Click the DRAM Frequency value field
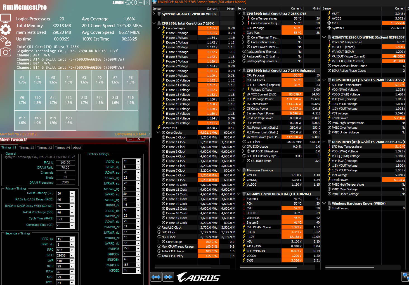Image resolution: width=409 pixels, height=285 pixels. pos(65,182)
